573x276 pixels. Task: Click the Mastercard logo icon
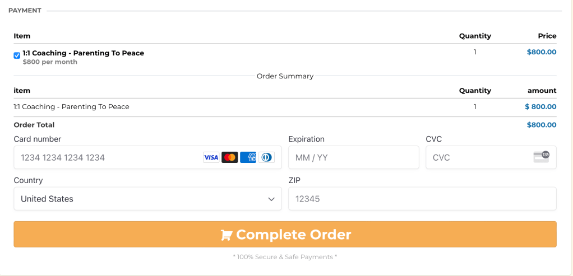pos(229,157)
